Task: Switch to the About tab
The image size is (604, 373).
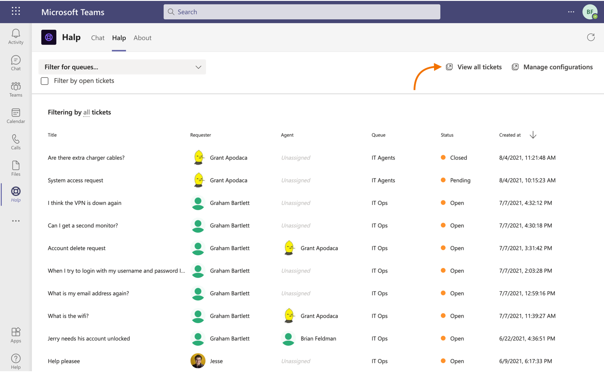Action: tap(142, 38)
